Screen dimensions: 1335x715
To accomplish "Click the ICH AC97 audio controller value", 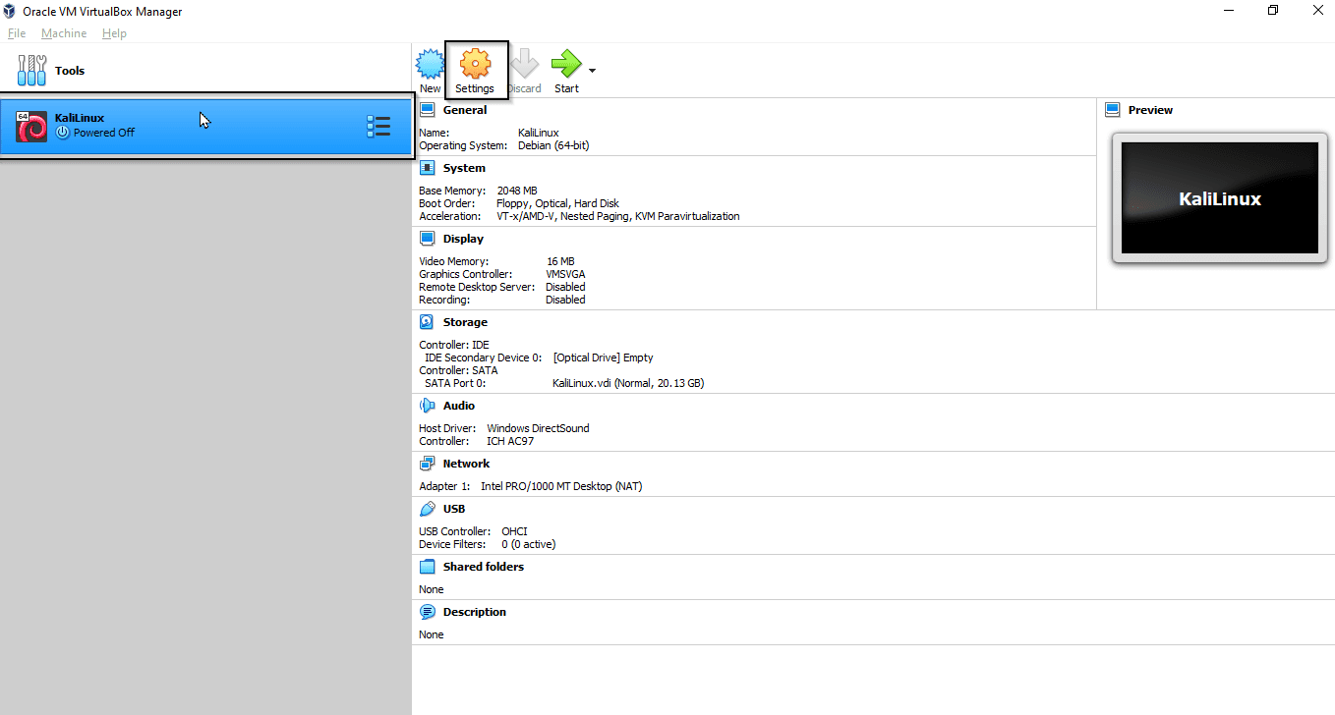I will pyautogui.click(x=510, y=441).
